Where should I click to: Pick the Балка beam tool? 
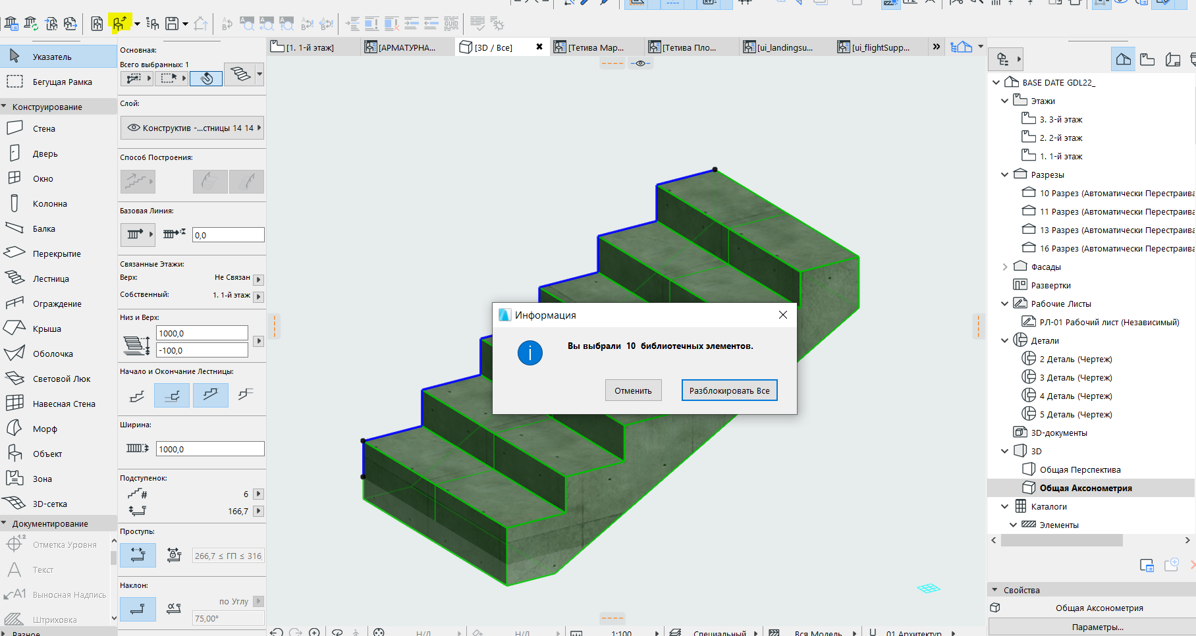tap(59, 228)
